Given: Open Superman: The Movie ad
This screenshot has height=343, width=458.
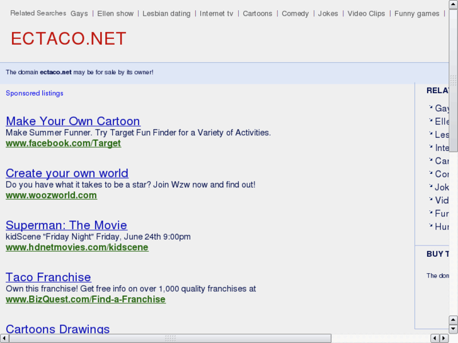Looking at the screenshot, I should pyautogui.click(x=66, y=225).
